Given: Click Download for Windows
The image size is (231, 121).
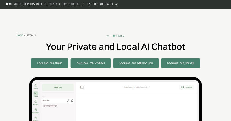Looking at the screenshot, I should 91,63.
